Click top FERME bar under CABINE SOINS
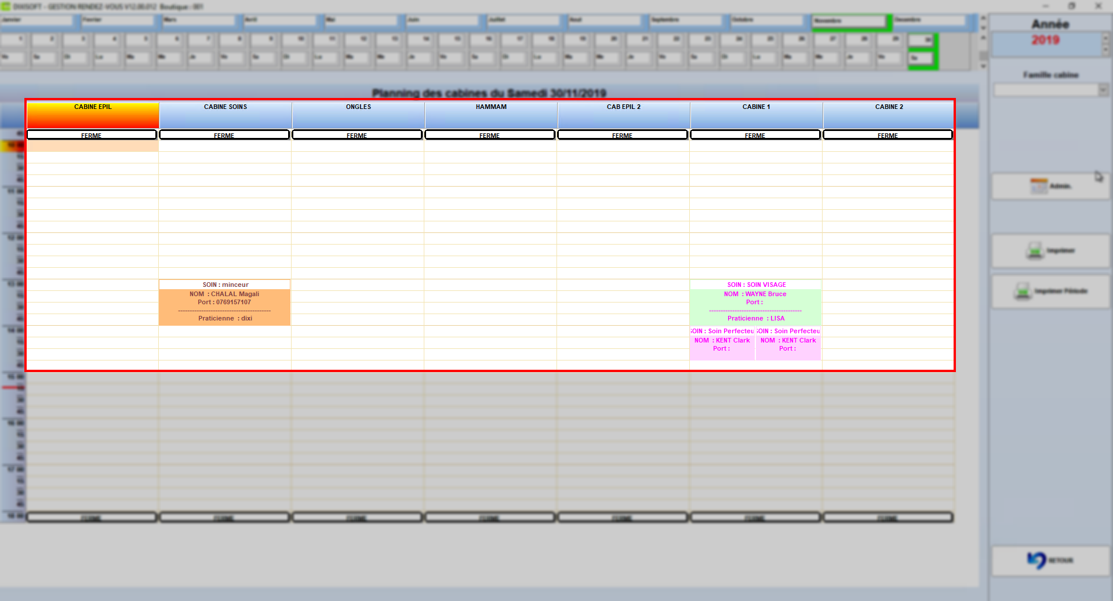Screen dimensions: 1113x601 224,134
